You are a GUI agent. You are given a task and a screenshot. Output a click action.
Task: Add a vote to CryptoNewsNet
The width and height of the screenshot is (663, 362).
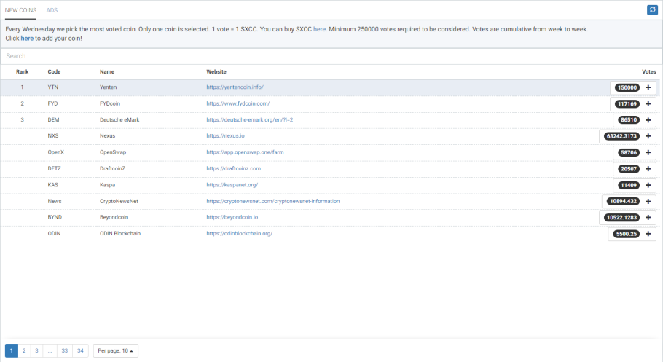pyautogui.click(x=648, y=201)
